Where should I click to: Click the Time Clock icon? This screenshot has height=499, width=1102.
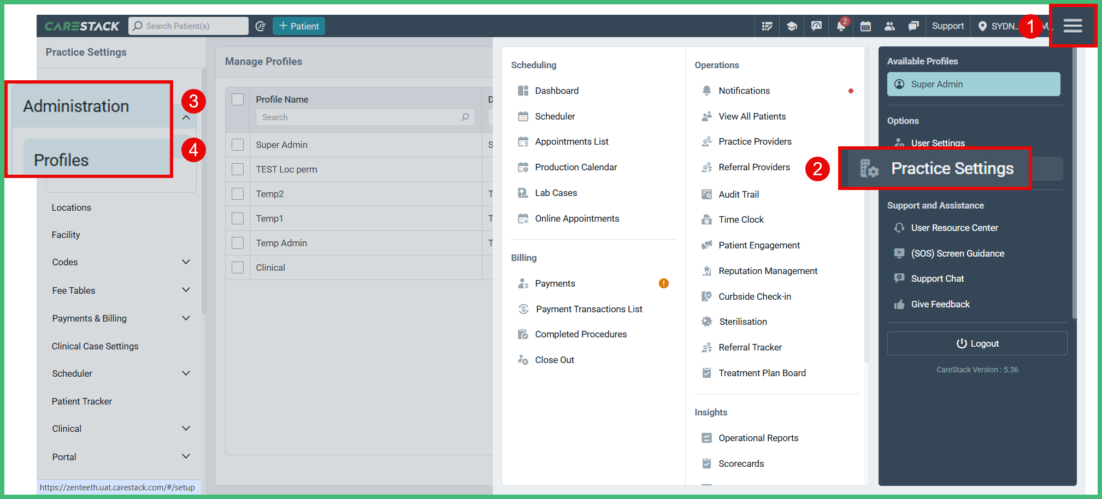click(706, 219)
